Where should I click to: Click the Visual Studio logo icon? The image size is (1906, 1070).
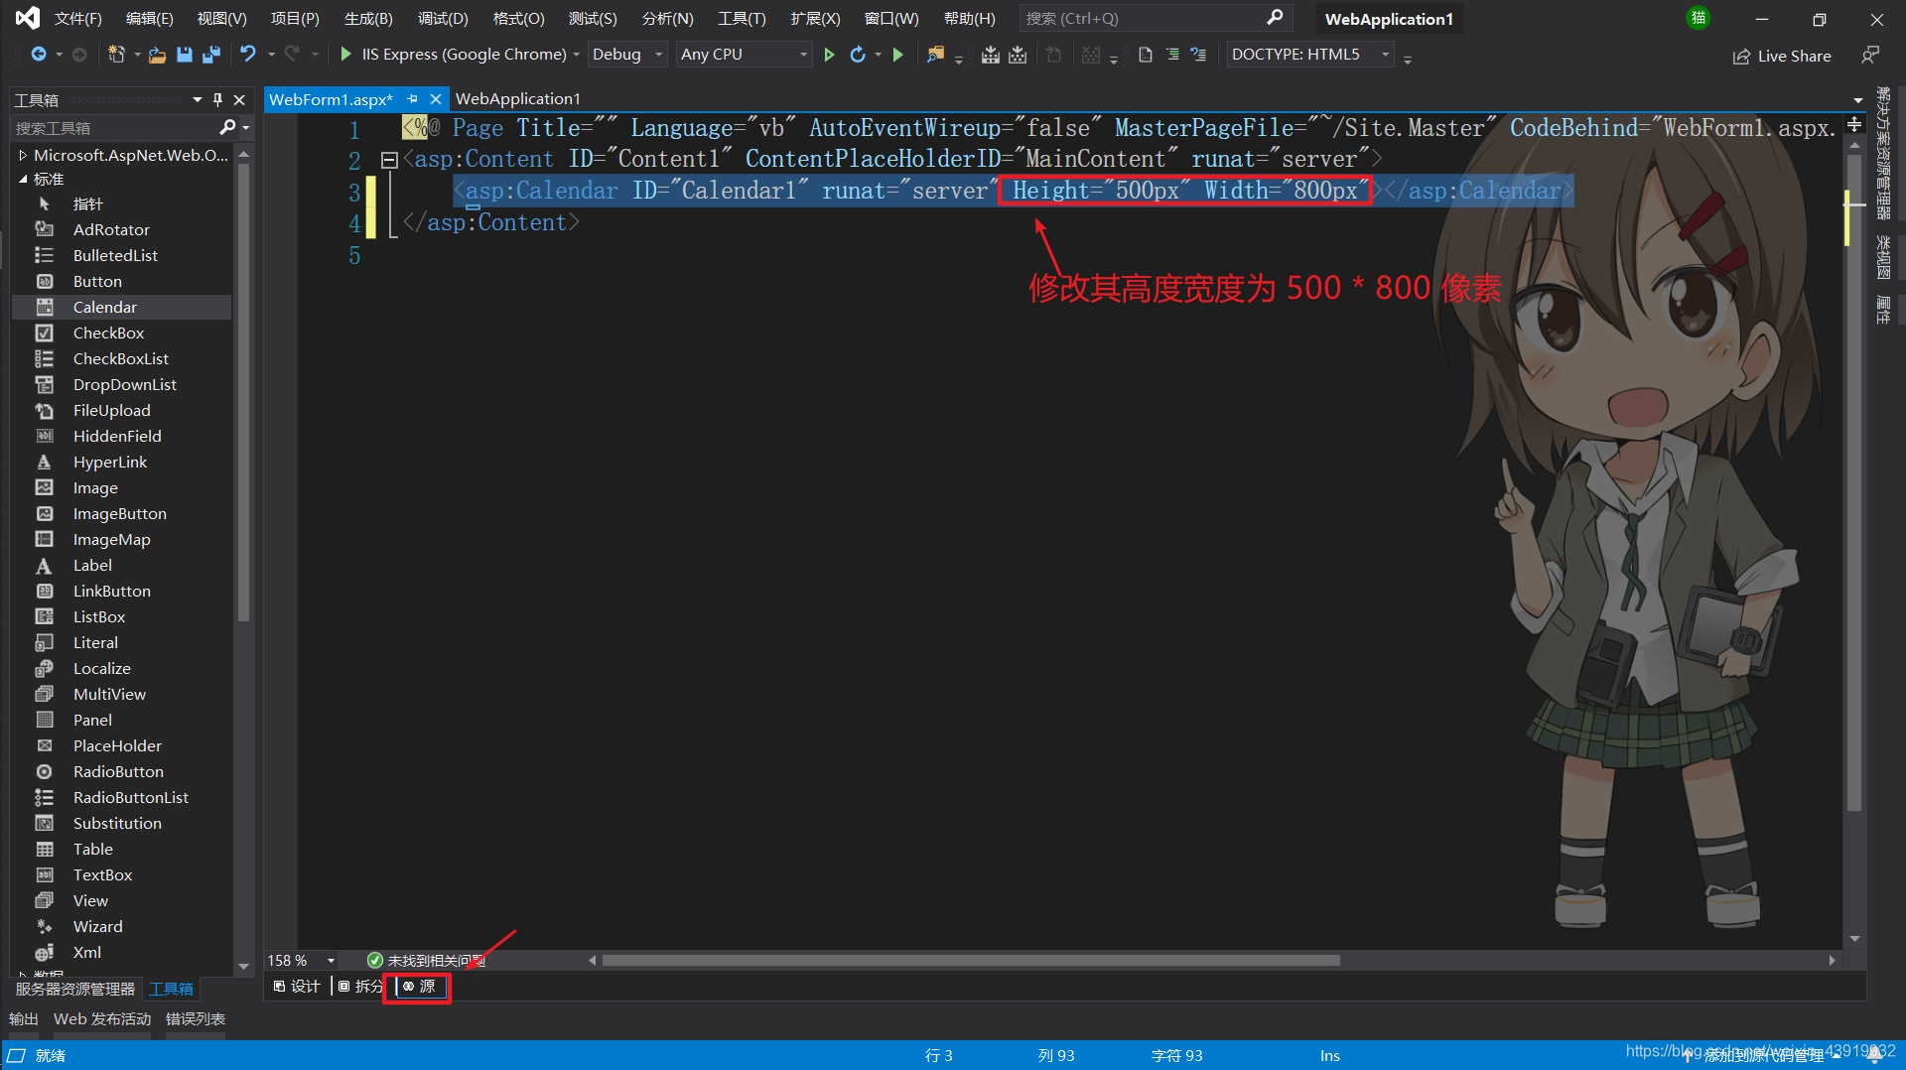pyautogui.click(x=27, y=18)
